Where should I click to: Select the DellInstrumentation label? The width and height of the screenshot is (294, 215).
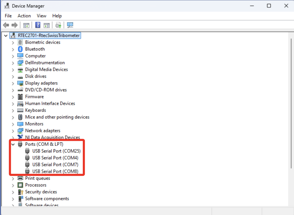45,62
